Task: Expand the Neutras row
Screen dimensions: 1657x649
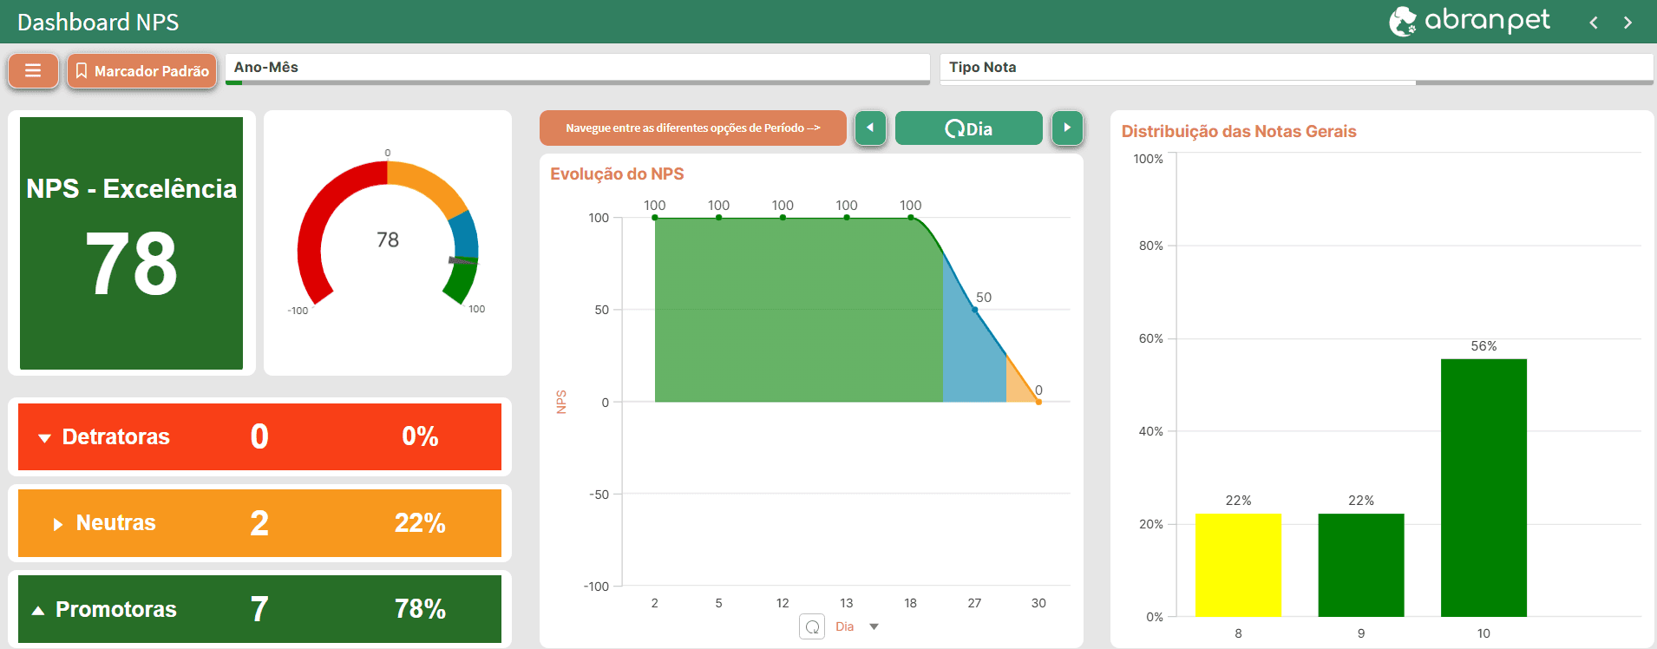Action: pos(58,524)
